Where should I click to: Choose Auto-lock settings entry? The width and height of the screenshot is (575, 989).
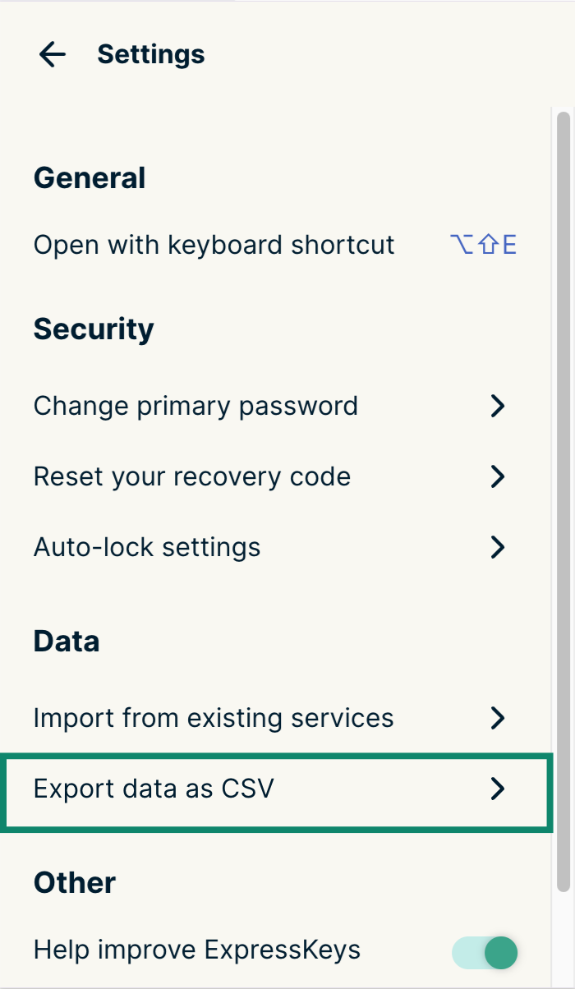(275, 547)
